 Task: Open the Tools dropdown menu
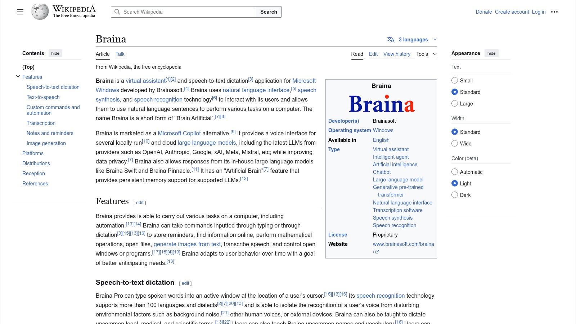point(426,54)
